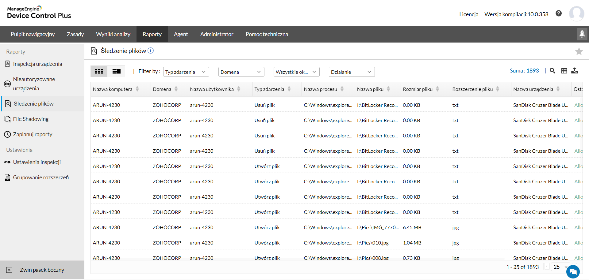Mark this report as favorite with the star
This screenshot has height=280, width=589.
[x=579, y=51]
